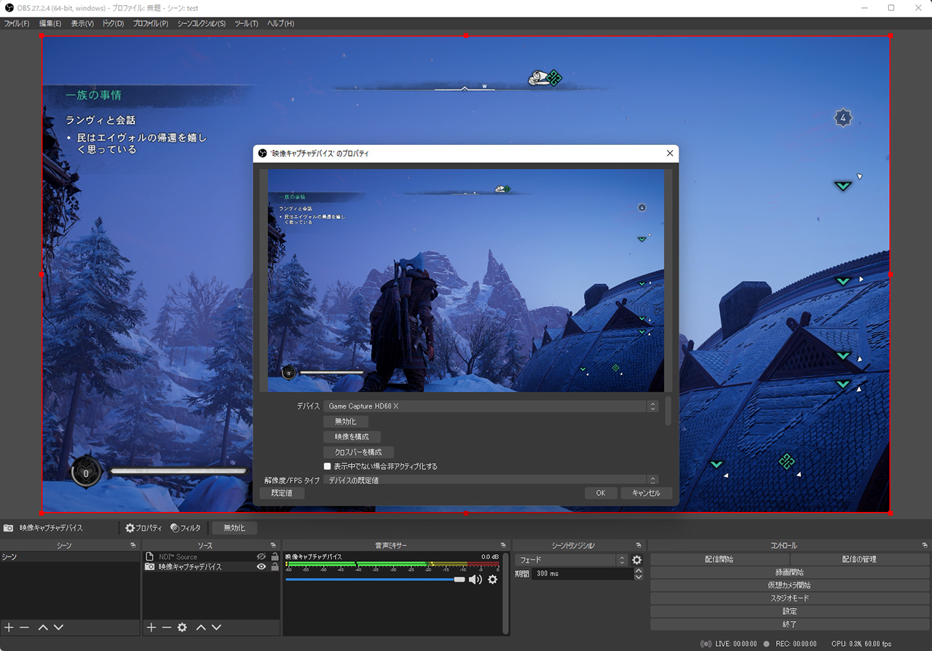Open 表示(V) menu
This screenshot has height=651, width=932.
pos(82,23)
